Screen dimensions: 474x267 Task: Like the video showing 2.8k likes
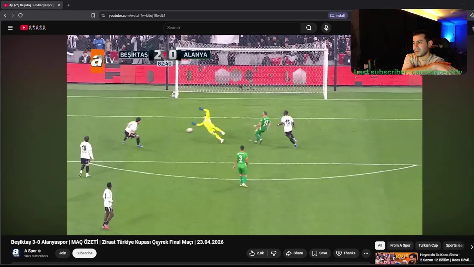click(256, 253)
